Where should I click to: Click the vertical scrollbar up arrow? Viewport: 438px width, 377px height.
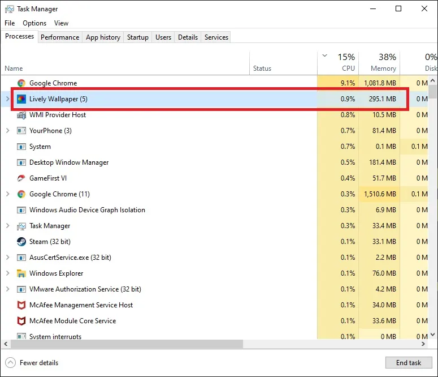(433, 80)
